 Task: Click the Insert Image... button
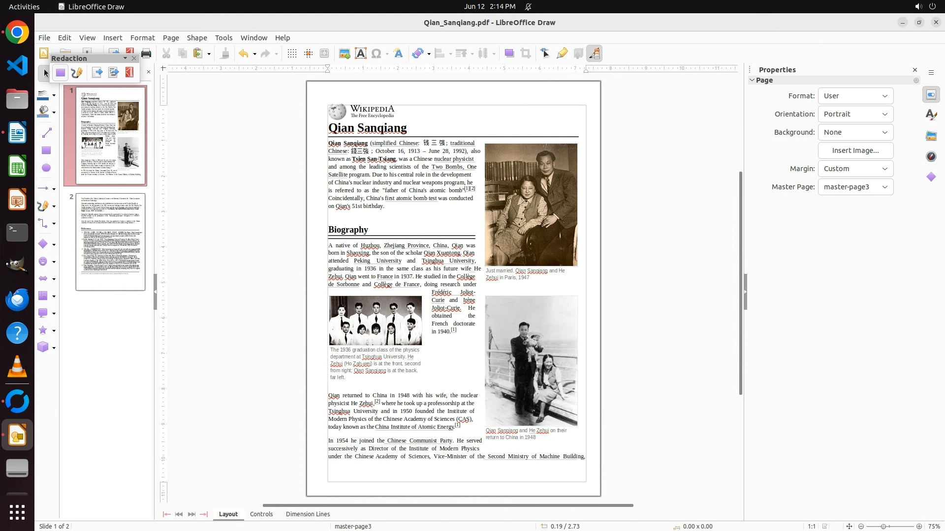click(855, 150)
